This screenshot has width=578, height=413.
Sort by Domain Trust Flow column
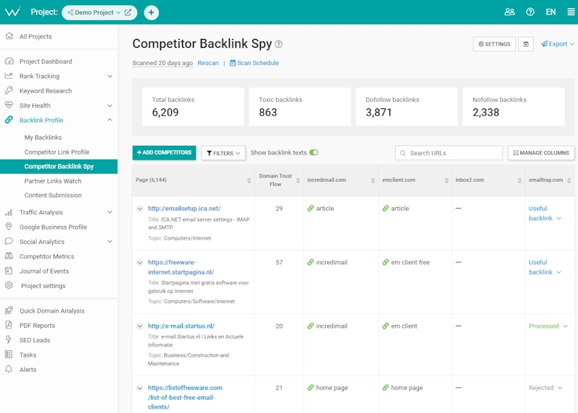pos(298,181)
